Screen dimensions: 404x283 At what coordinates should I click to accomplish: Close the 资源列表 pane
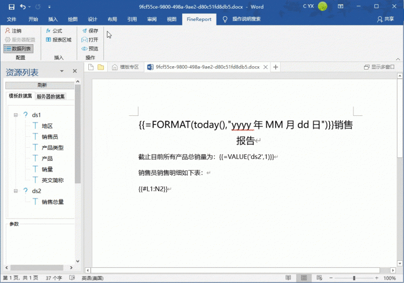(x=75, y=71)
